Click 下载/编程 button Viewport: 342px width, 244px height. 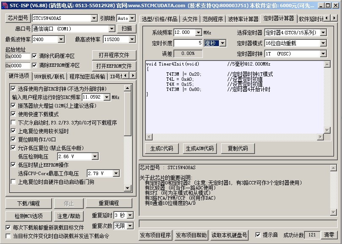point(29,203)
